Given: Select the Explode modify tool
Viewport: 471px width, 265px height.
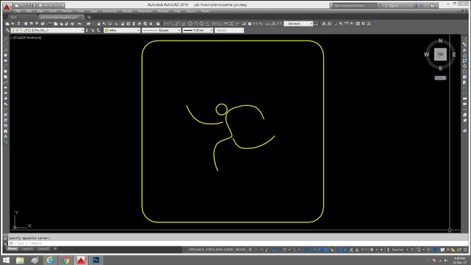Looking at the screenshot, I should 464,131.
